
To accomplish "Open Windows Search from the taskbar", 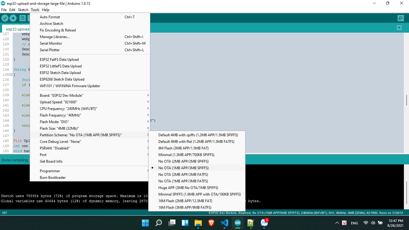I will pyautogui.click(x=158, y=223).
